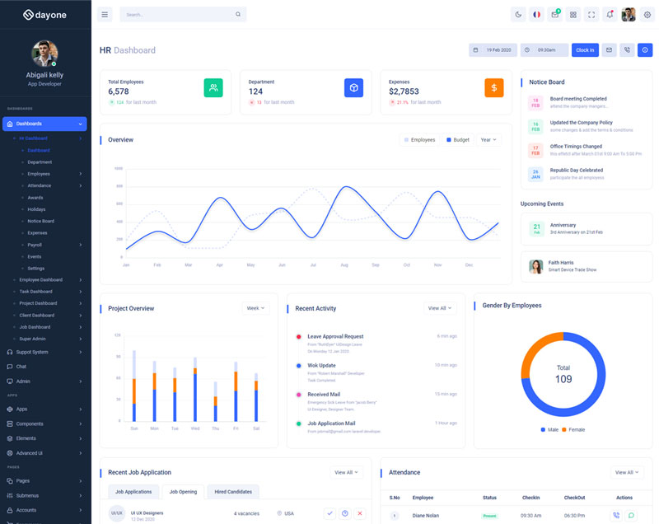Switch to the Hired Candidates tab
659x524 pixels.
(x=231, y=492)
